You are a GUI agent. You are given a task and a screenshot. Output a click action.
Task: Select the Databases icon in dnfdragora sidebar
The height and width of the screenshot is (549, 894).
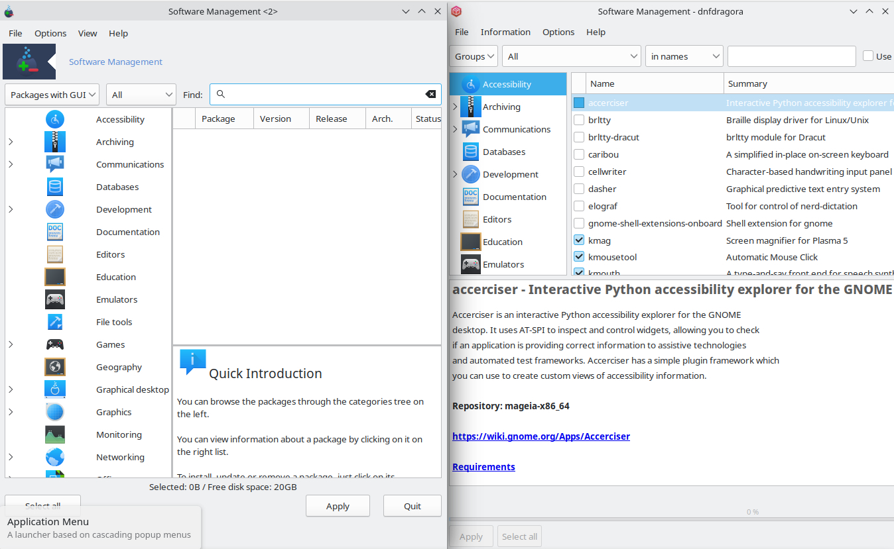471,152
